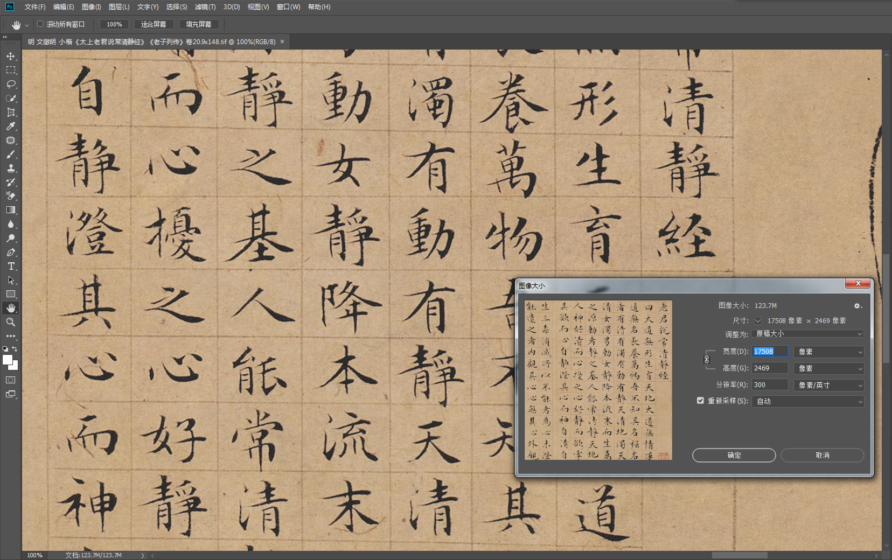Select the History Brush tool
The image size is (892, 560).
coord(11,182)
